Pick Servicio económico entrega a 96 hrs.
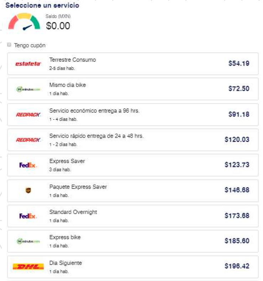Image resolution: width=263 pixels, height=281 pixels. (x=94, y=111)
